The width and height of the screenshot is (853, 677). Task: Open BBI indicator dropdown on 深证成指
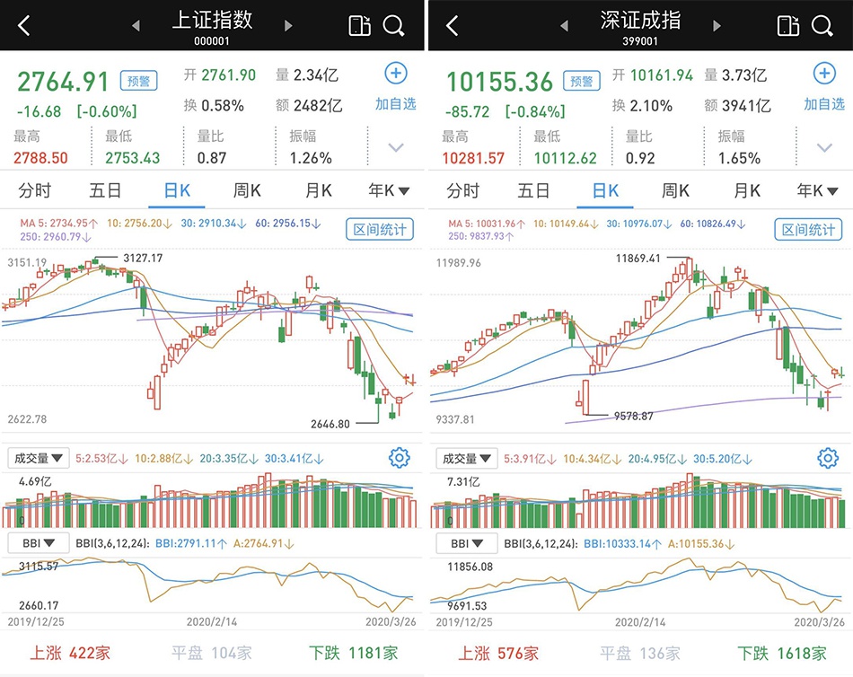(x=467, y=543)
